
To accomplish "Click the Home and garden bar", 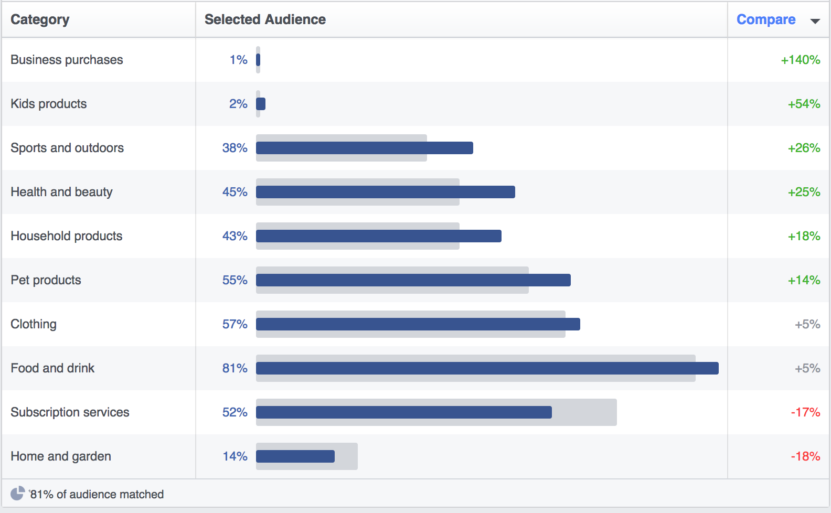I will point(295,456).
